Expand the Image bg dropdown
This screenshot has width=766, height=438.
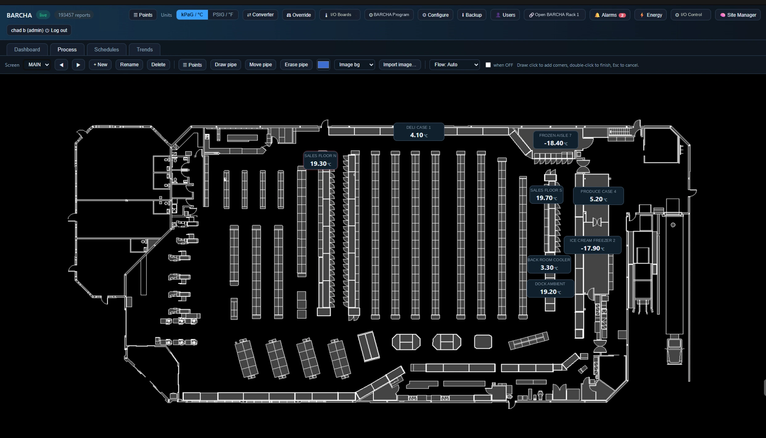point(355,65)
